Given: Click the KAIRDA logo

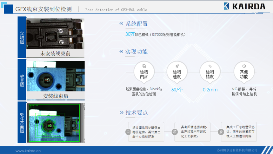Looking at the screenshot, I should 244,6.
